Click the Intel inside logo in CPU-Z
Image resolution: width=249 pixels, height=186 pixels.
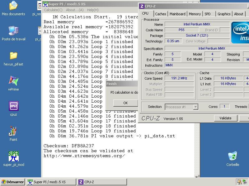(240, 33)
